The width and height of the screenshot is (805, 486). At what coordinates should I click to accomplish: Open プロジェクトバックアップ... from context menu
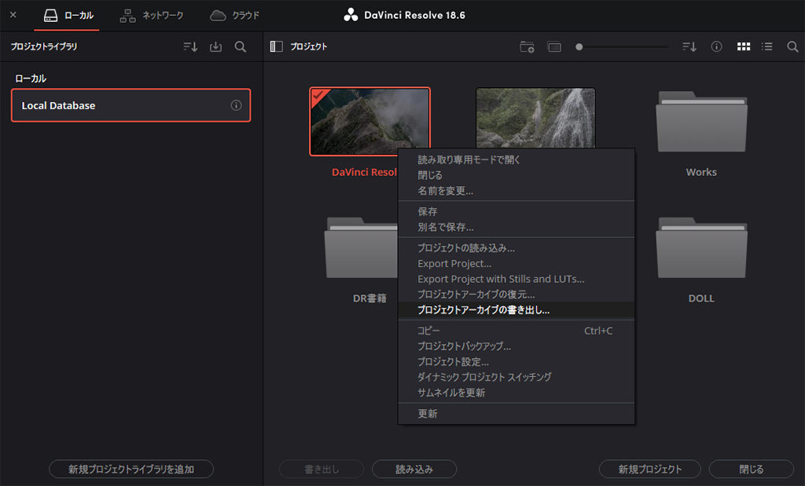point(516,346)
